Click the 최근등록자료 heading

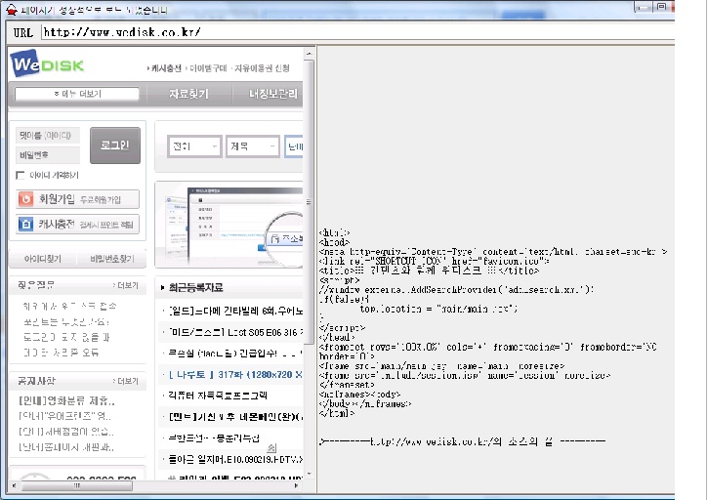click(195, 288)
